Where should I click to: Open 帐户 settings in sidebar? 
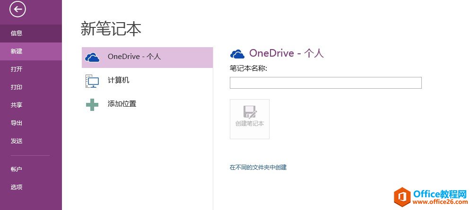click(17, 169)
